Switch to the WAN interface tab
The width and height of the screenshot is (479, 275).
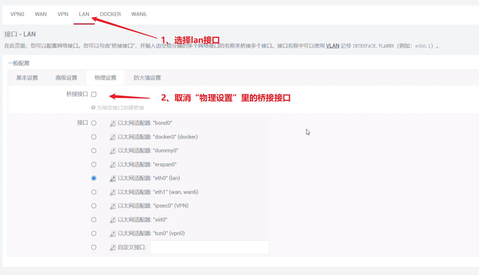pos(41,14)
